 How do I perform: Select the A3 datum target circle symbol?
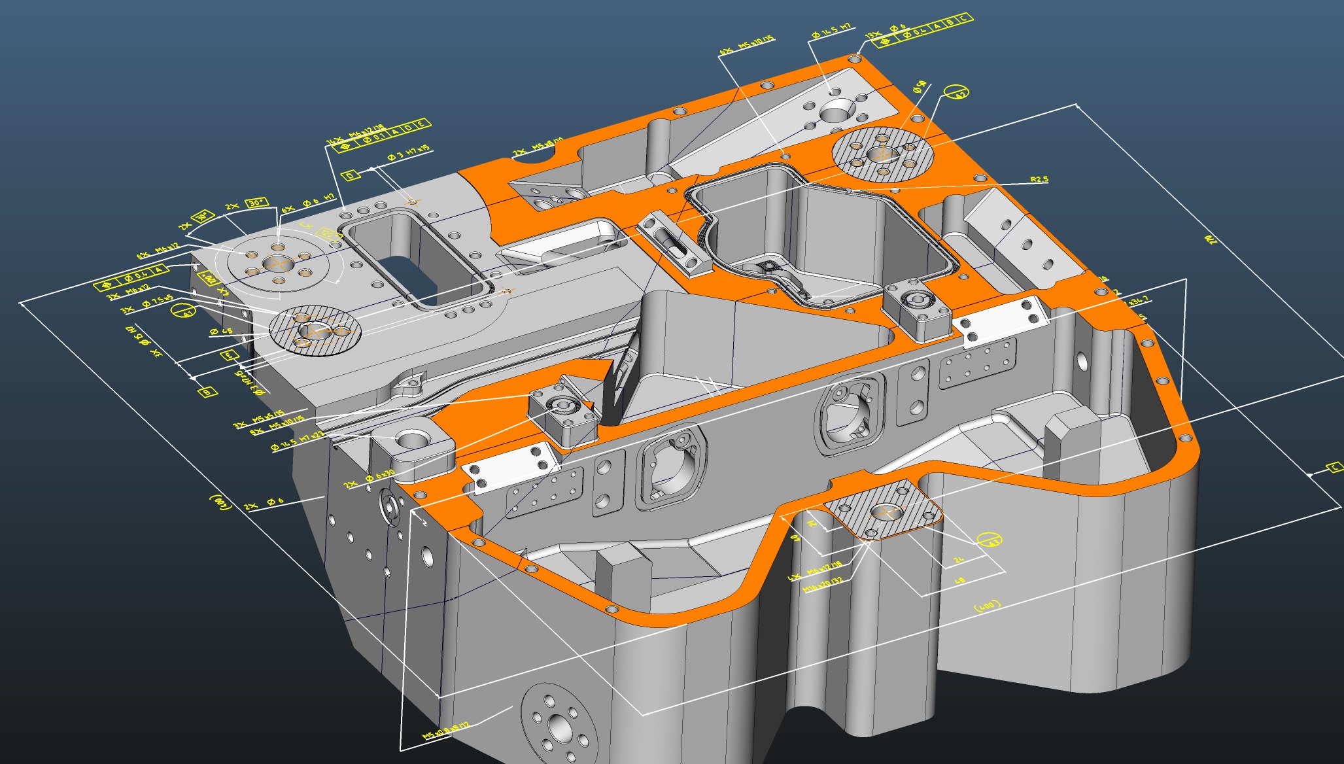[989, 540]
